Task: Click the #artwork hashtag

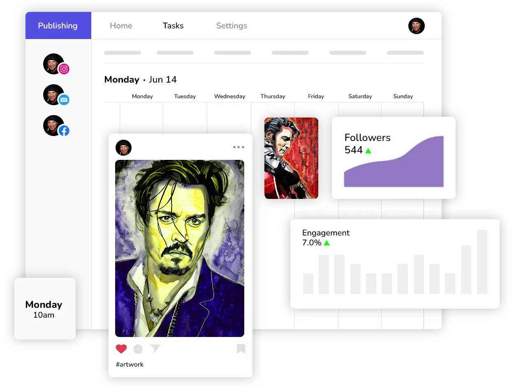Action: tap(130, 365)
